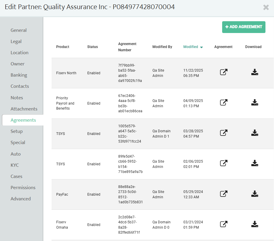The width and height of the screenshot is (274, 241).
Task: Click Qa Domain Admin D 0 cell
Action: (x=161, y=225)
